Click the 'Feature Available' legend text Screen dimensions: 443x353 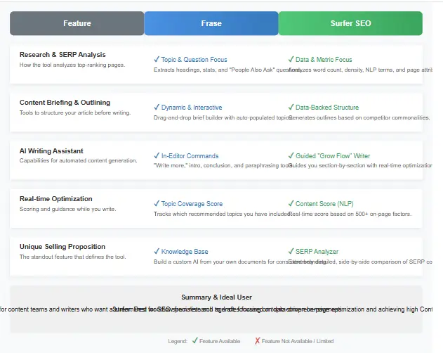220,341
